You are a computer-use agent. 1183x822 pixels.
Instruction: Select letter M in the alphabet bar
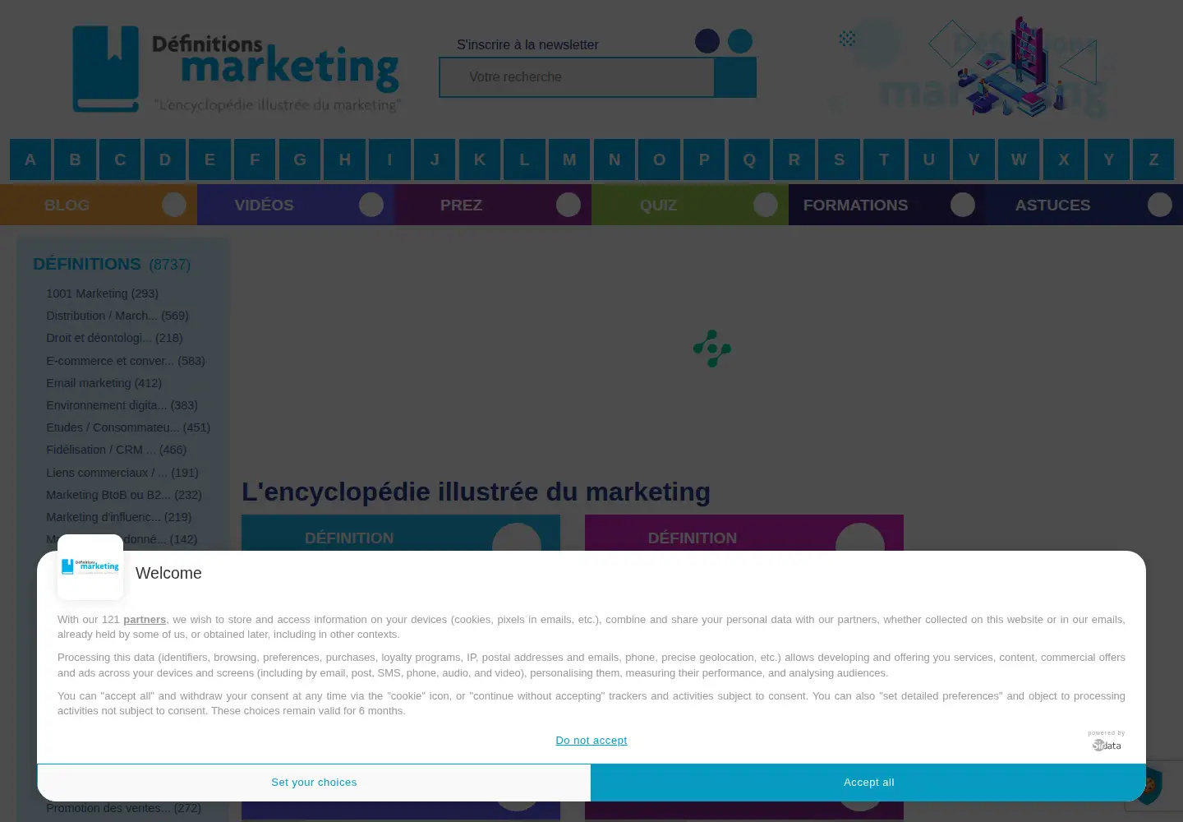click(569, 159)
